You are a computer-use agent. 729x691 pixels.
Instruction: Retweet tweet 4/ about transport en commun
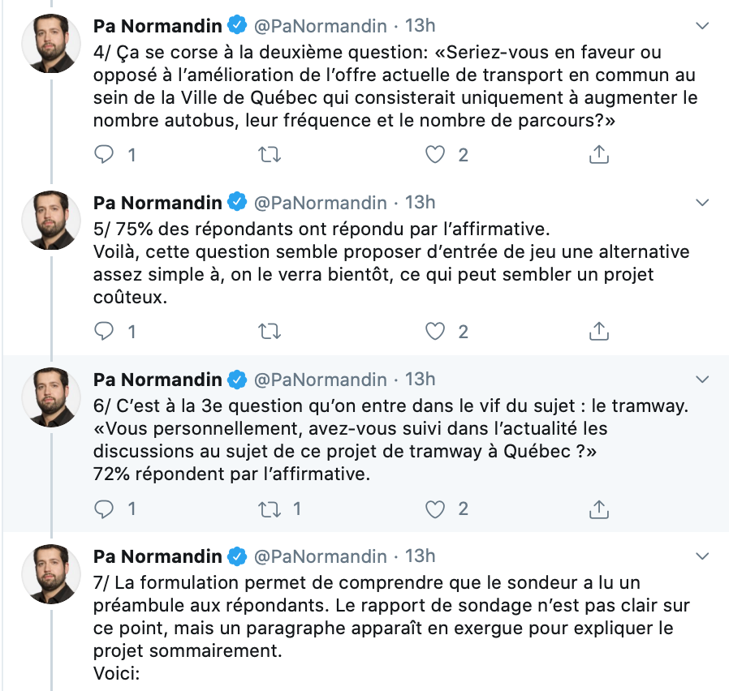point(270,155)
